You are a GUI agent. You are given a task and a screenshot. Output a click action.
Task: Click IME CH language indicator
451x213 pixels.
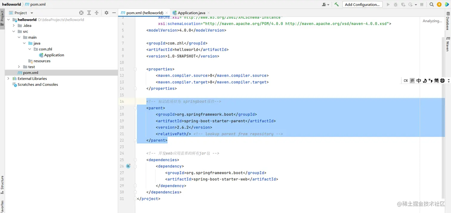(406, 81)
